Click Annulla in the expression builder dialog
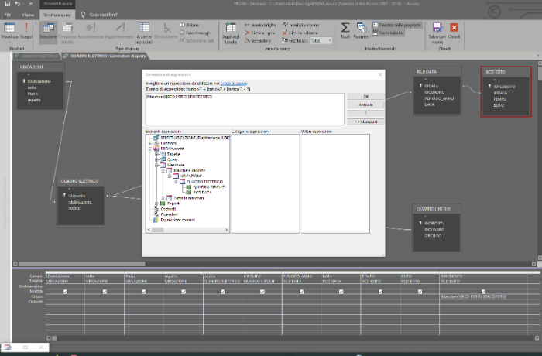 [x=365, y=104]
